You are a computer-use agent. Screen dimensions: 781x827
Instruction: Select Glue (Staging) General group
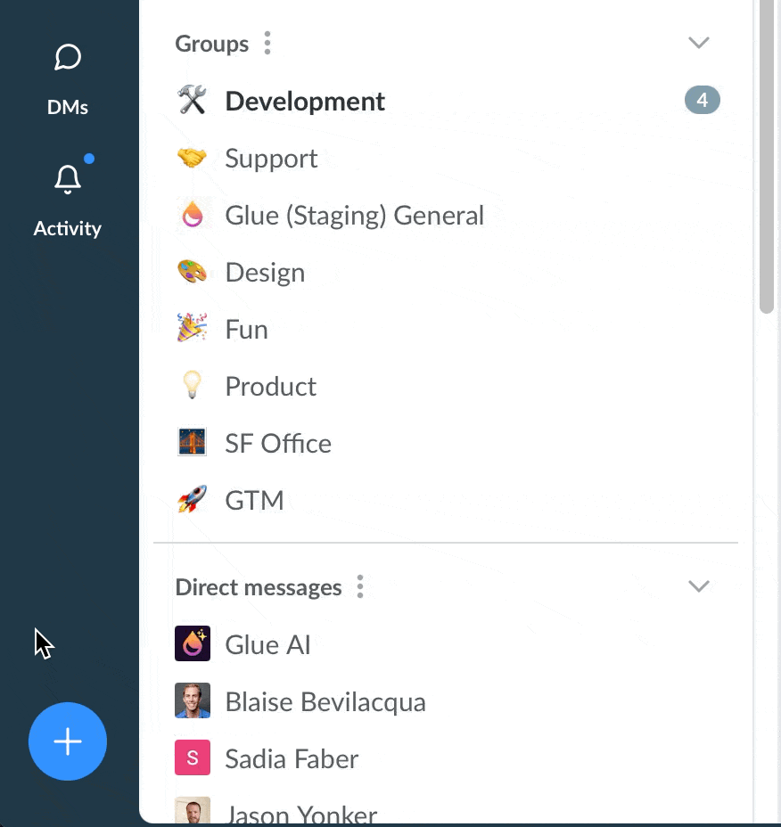click(354, 216)
